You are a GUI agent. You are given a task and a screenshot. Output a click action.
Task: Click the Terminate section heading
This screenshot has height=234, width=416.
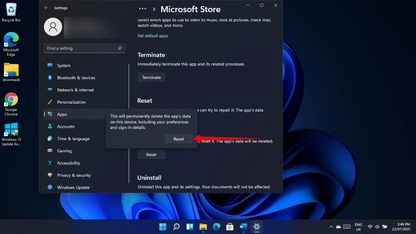point(151,55)
